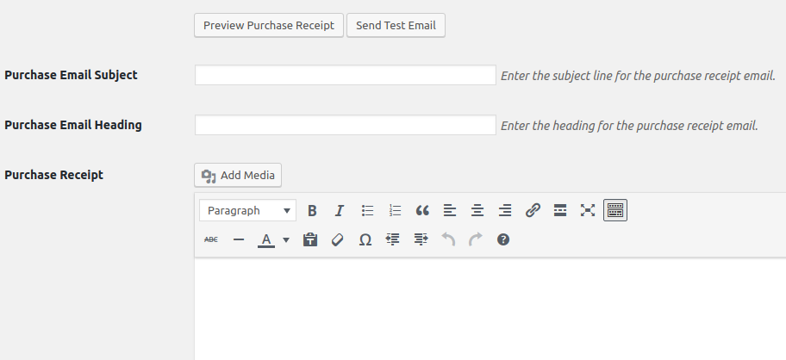Open Add Media dialog
Viewport: 786px width, 360px height.
pos(238,176)
